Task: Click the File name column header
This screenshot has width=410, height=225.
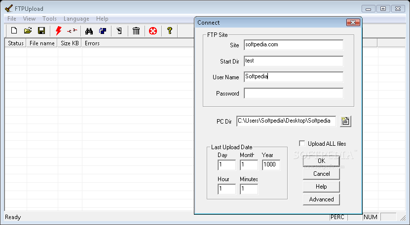Action: pos(42,43)
